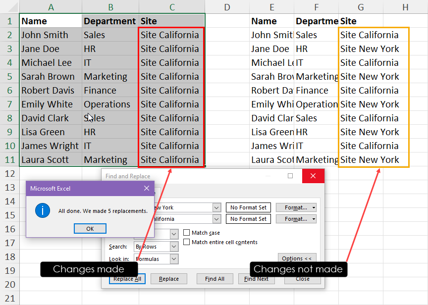Screen dimensions: 428x305
Task: Click cell A6 Robert Davis
Action: click(51, 90)
